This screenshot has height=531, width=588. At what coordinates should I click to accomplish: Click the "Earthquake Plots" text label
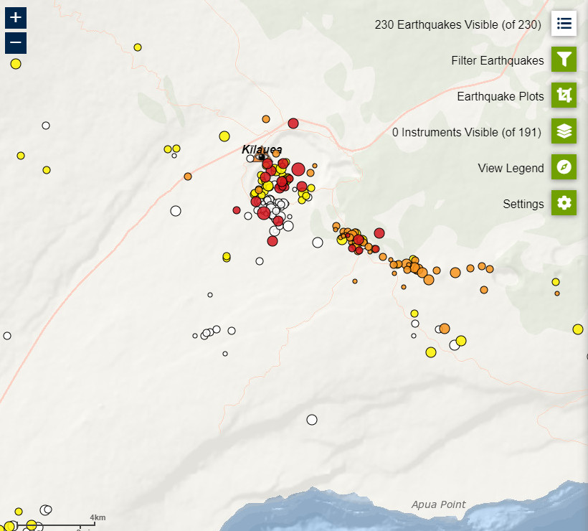point(501,96)
